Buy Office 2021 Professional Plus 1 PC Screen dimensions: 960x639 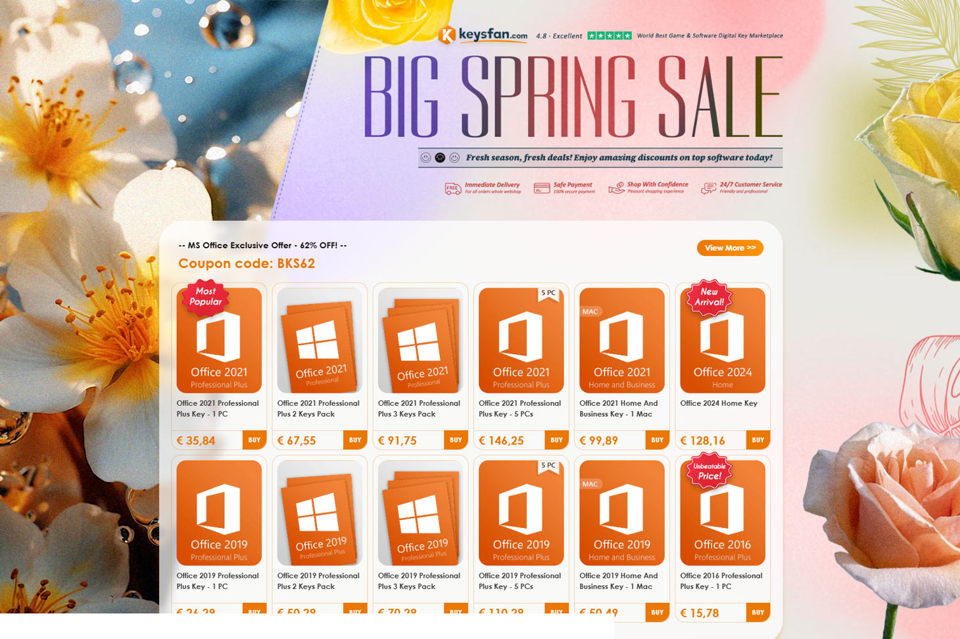coord(254,440)
